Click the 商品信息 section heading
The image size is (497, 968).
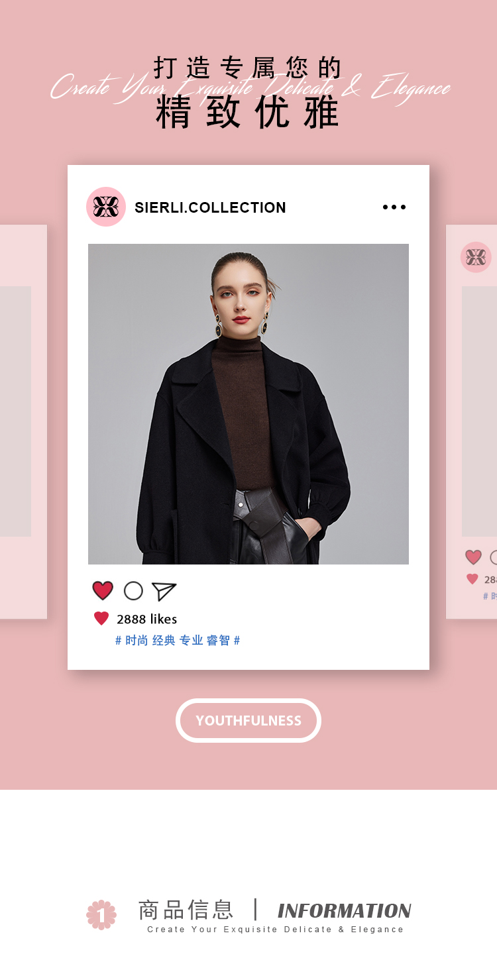pyautogui.click(x=186, y=910)
